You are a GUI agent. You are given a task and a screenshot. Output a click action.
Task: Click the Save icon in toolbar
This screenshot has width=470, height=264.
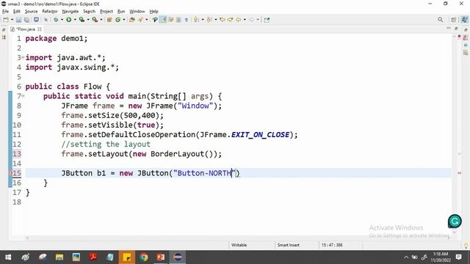18,20
